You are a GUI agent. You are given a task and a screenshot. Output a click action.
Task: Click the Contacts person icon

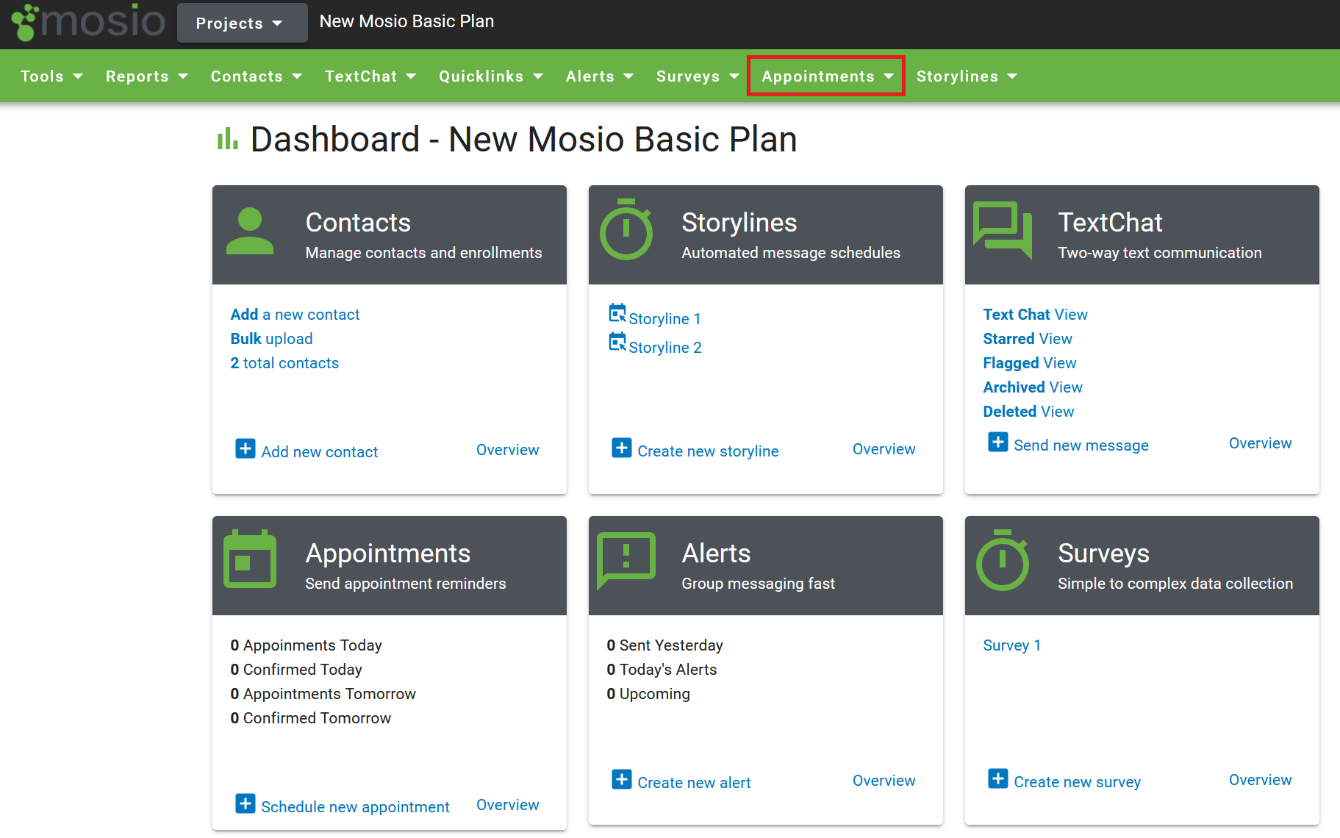click(x=250, y=231)
